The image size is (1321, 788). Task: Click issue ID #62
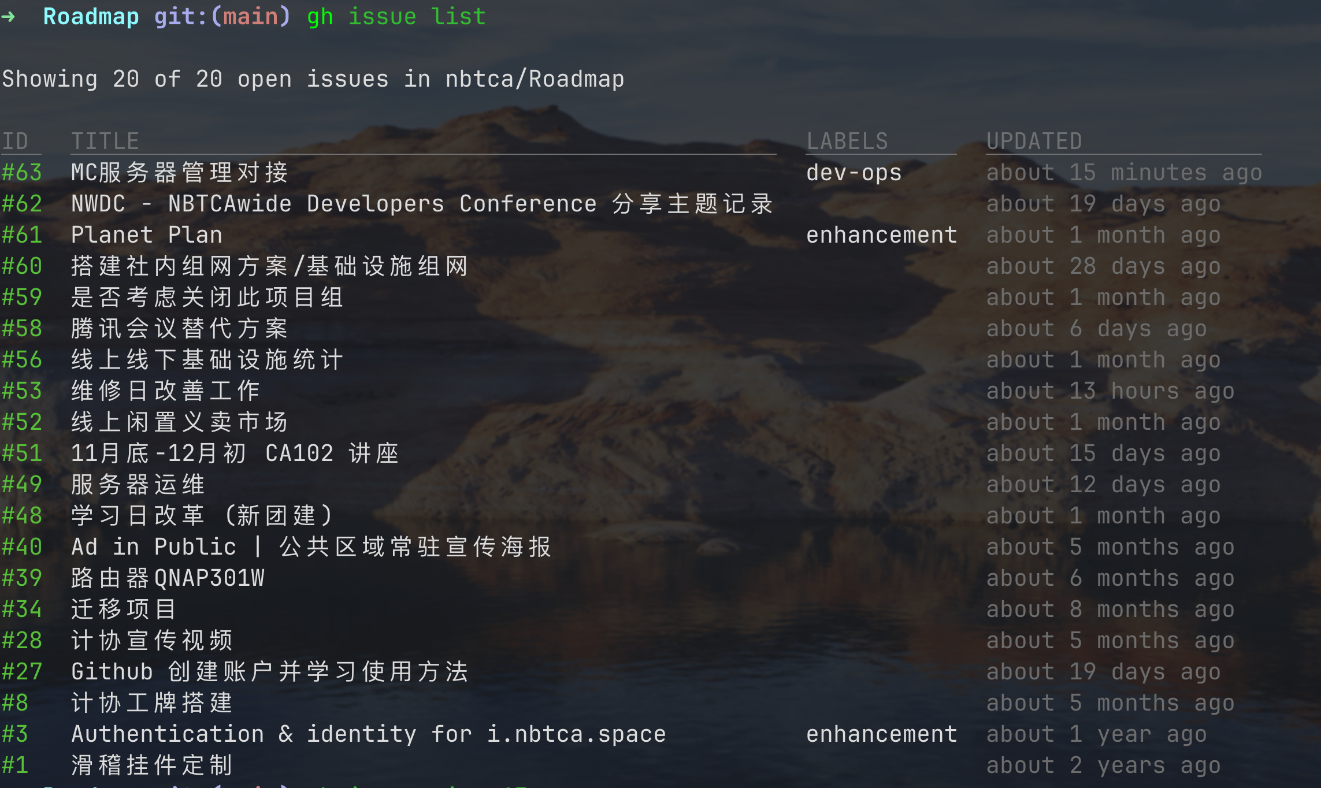(x=22, y=204)
